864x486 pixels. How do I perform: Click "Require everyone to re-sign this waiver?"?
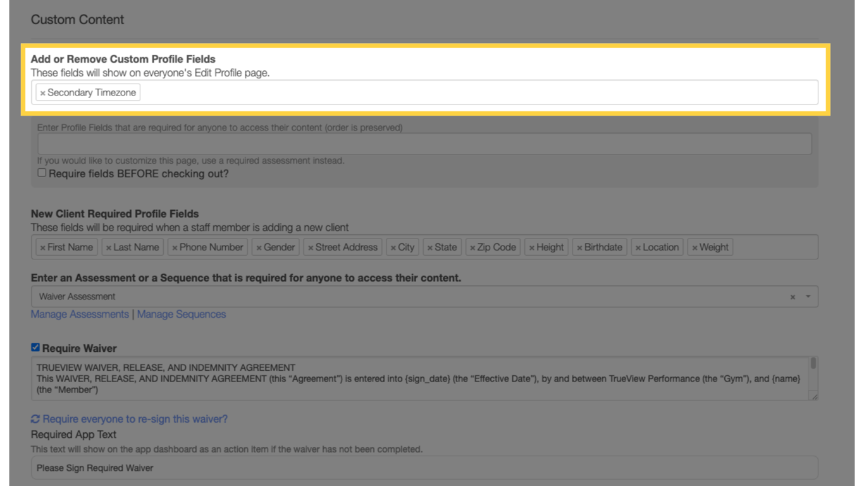136,419
